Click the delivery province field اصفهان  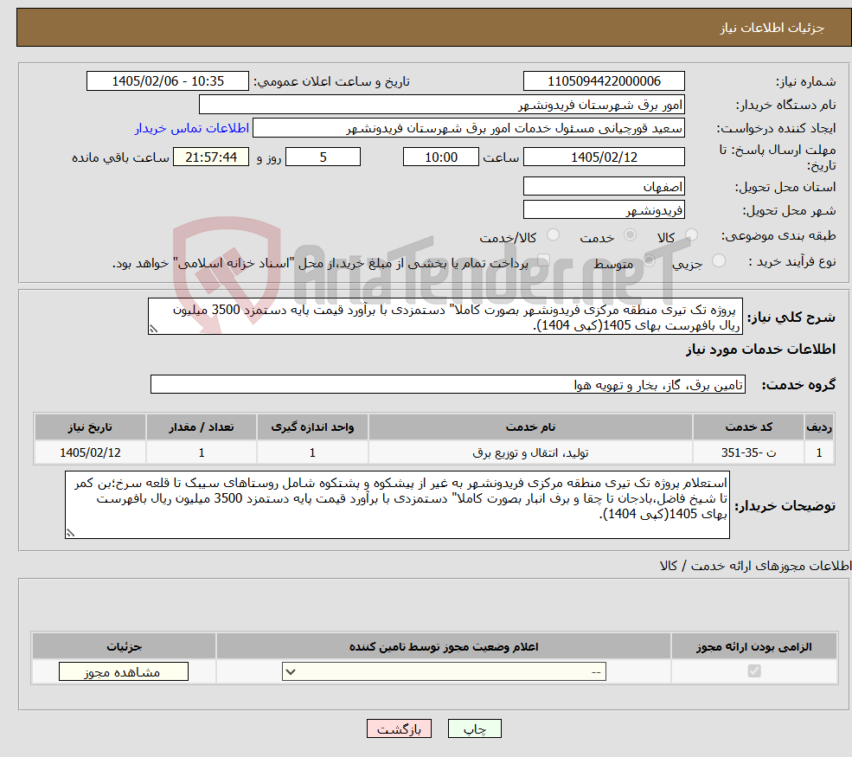(x=604, y=186)
